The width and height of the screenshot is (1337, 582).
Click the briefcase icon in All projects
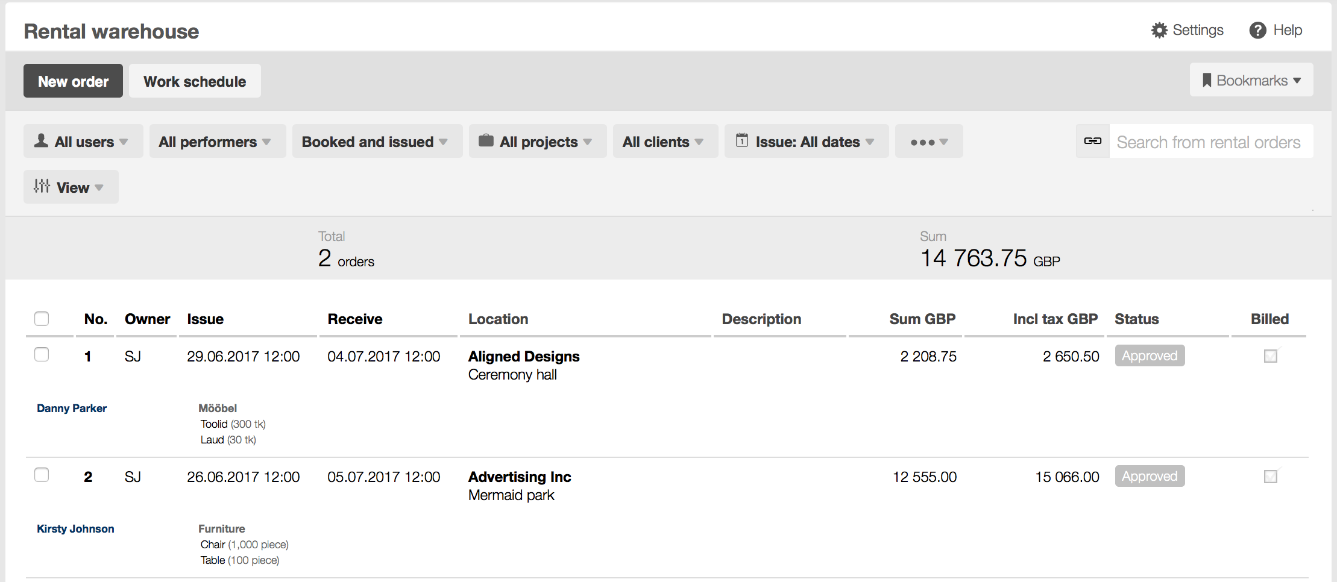click(x=486, y=141)
